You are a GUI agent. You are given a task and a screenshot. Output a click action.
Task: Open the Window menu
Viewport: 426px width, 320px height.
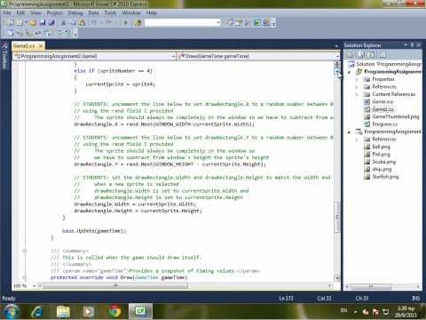click(x=131, y=12)
